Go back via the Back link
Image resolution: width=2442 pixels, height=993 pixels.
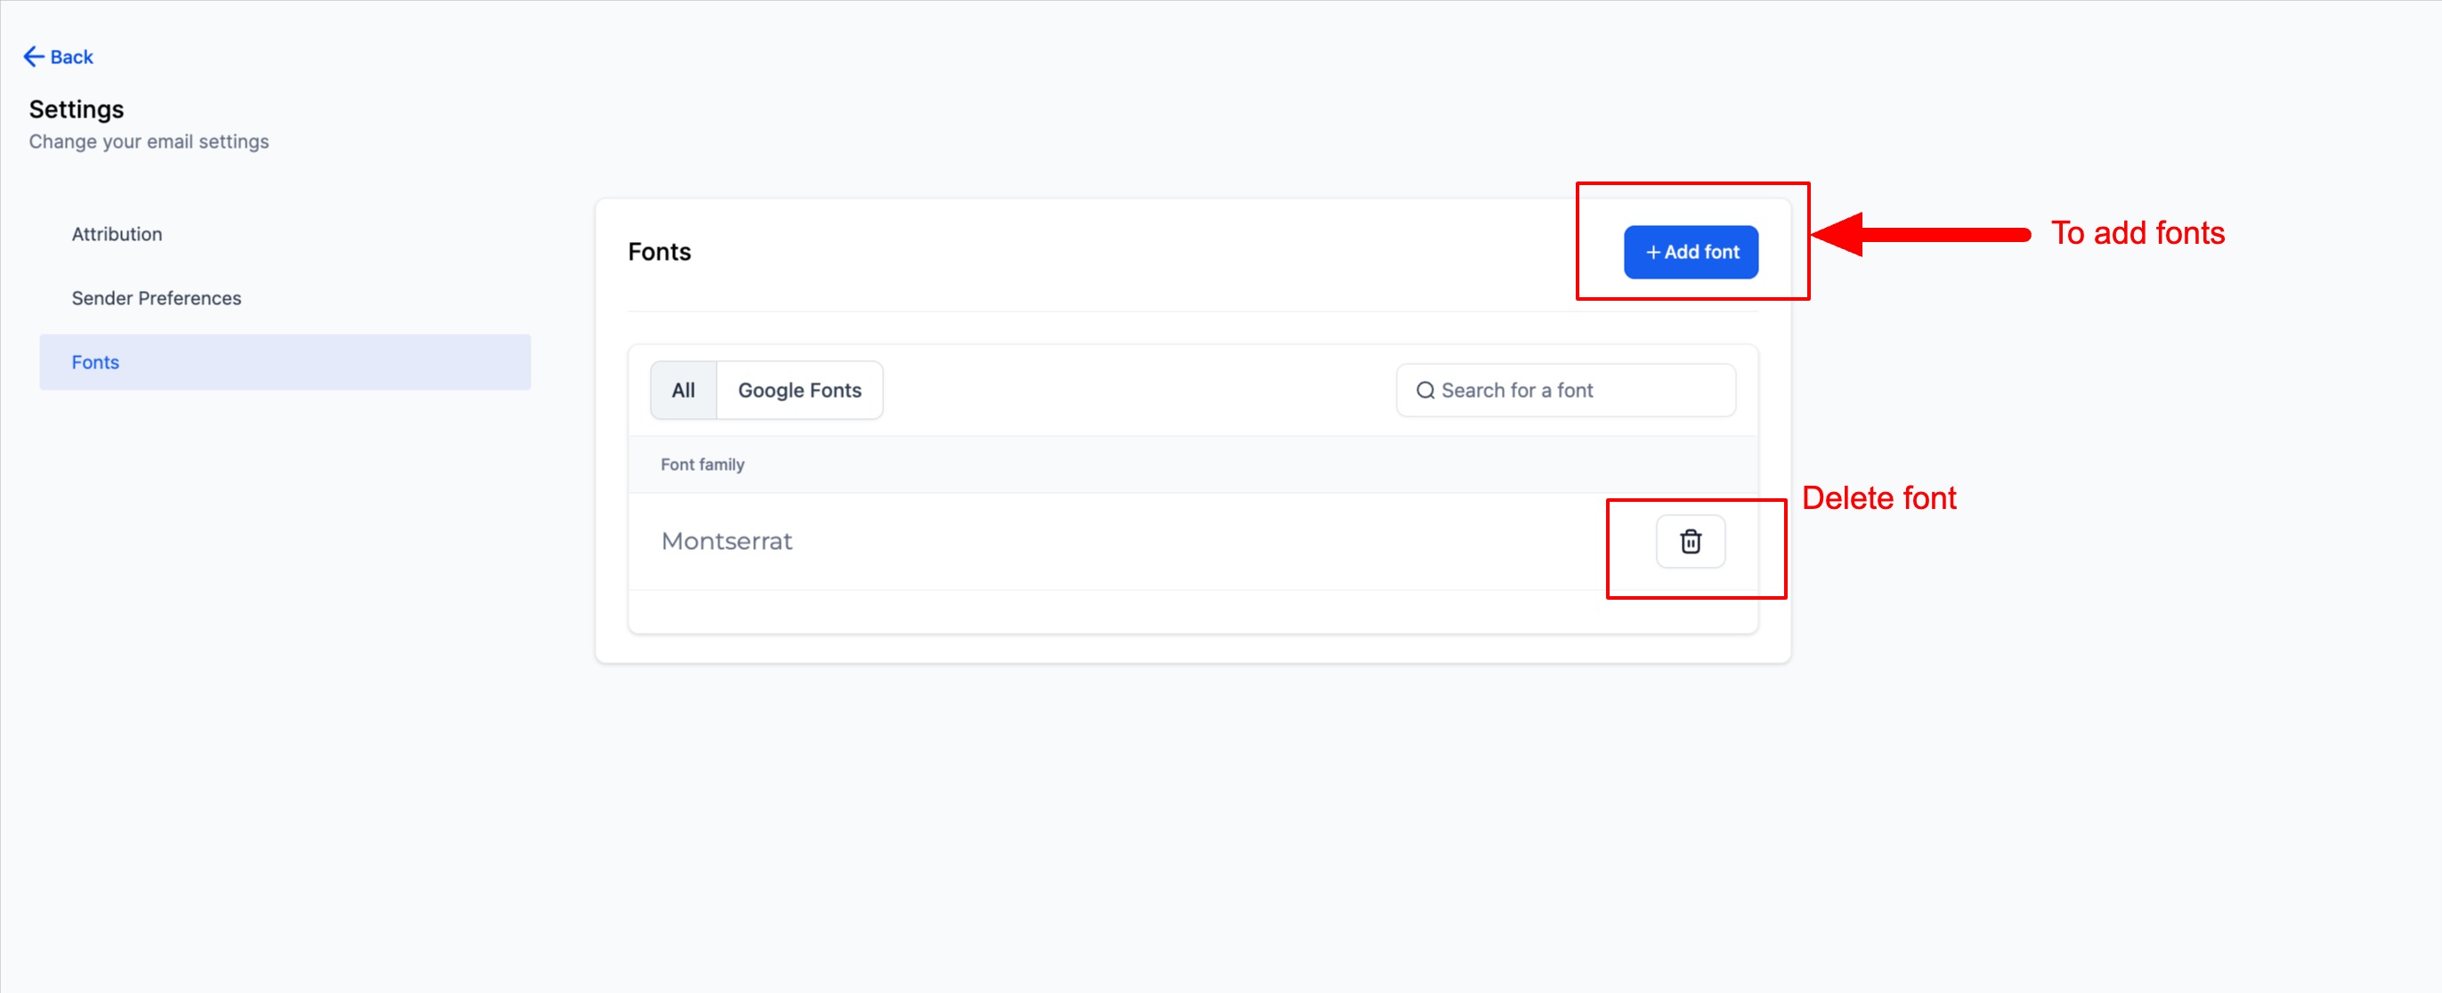71,57
